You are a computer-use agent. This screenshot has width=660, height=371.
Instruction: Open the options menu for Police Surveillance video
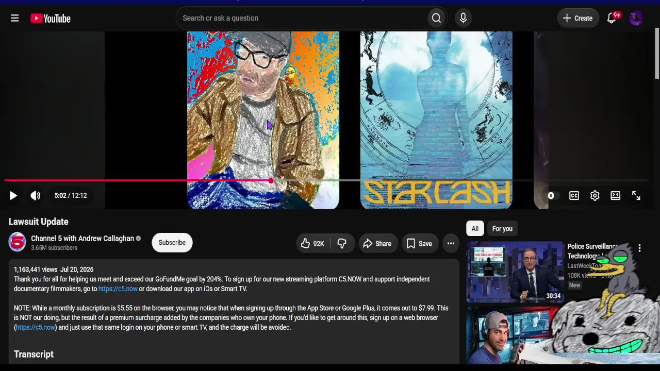pos(639,248)
